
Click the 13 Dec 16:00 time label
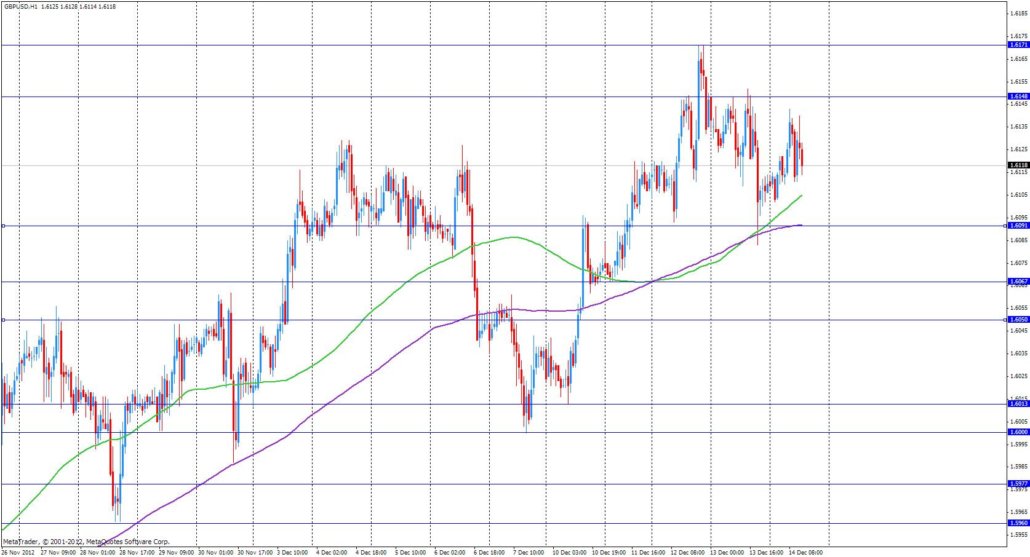767,553
